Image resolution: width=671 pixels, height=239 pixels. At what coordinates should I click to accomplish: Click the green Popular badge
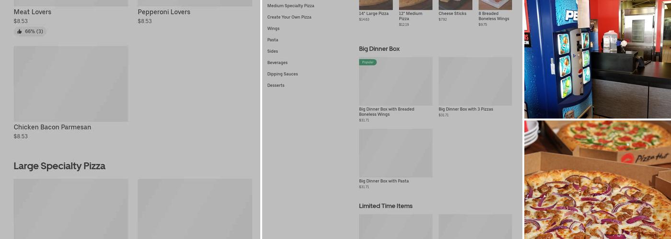[x=368, y=62]
